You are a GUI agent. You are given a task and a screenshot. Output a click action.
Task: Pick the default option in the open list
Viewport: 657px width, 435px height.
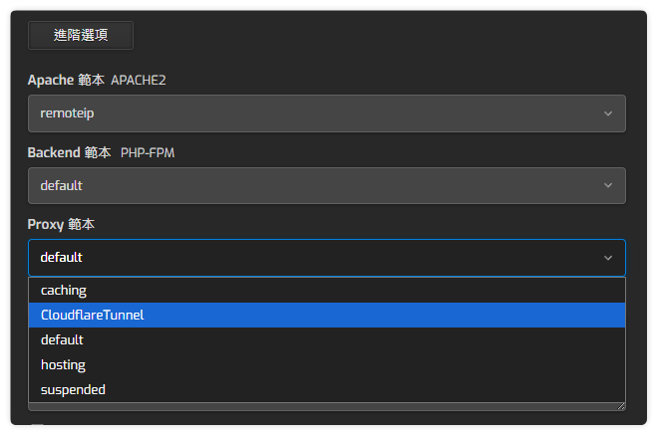(x=62, y=339)
